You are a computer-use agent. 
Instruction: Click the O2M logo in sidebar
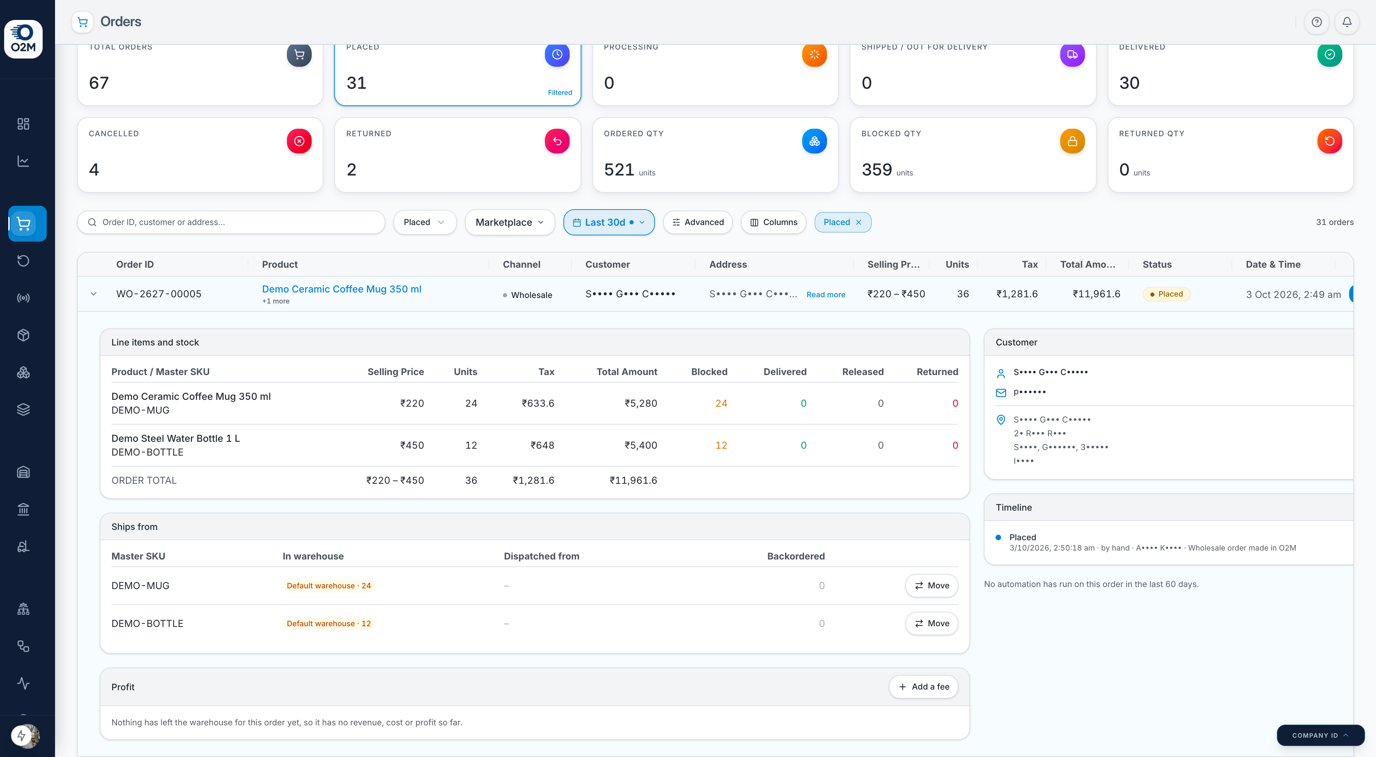pos(23,39)
